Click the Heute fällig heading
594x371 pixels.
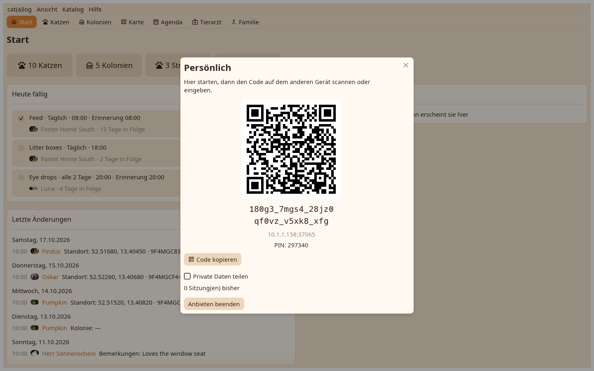(x=30, y=94)
